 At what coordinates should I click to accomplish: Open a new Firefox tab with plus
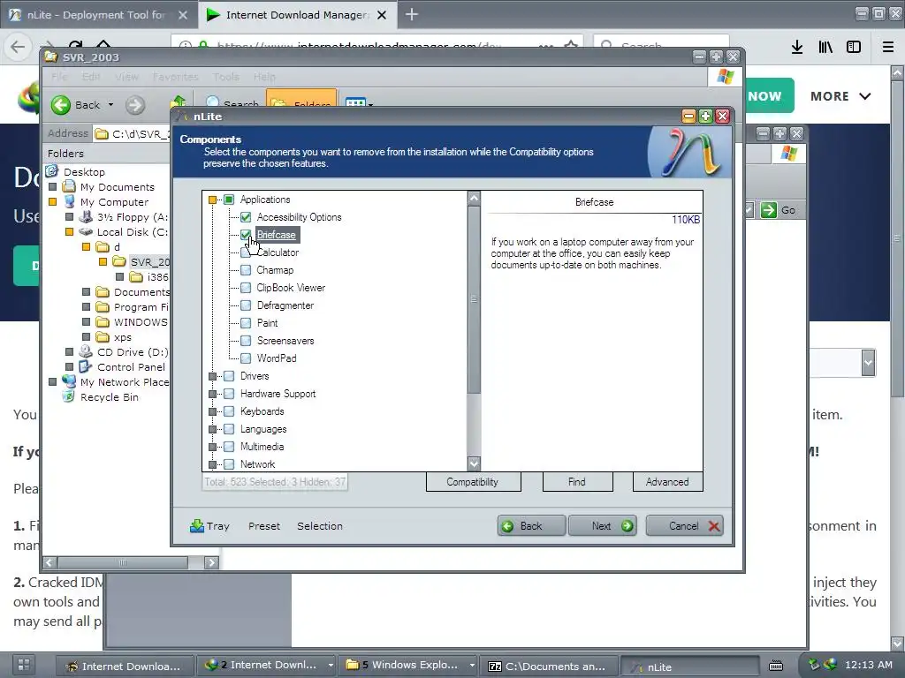tap(412, 14)
